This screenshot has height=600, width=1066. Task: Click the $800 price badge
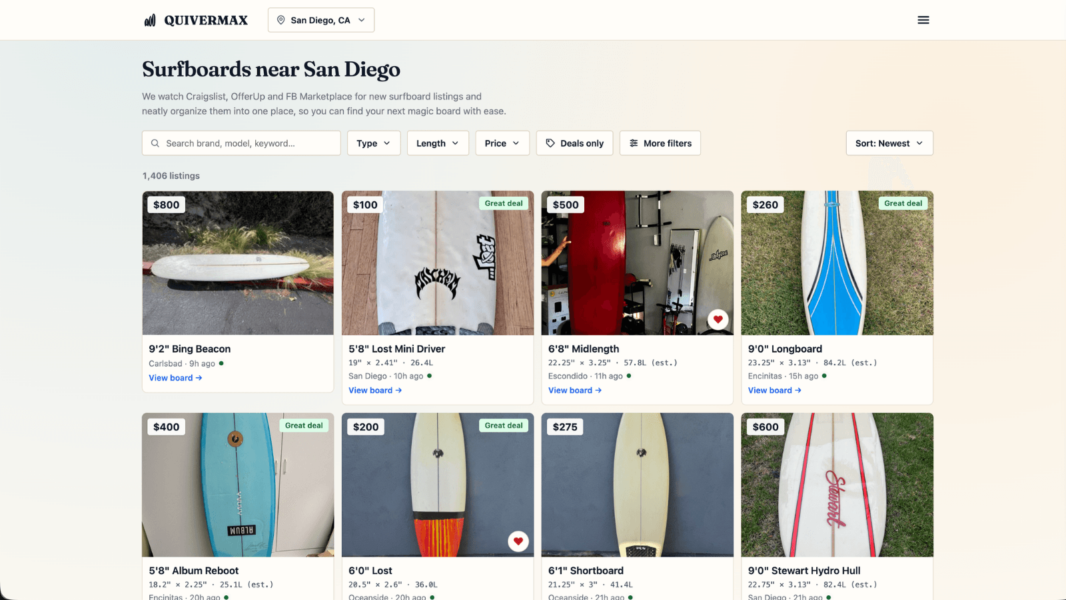coord(167,205)
